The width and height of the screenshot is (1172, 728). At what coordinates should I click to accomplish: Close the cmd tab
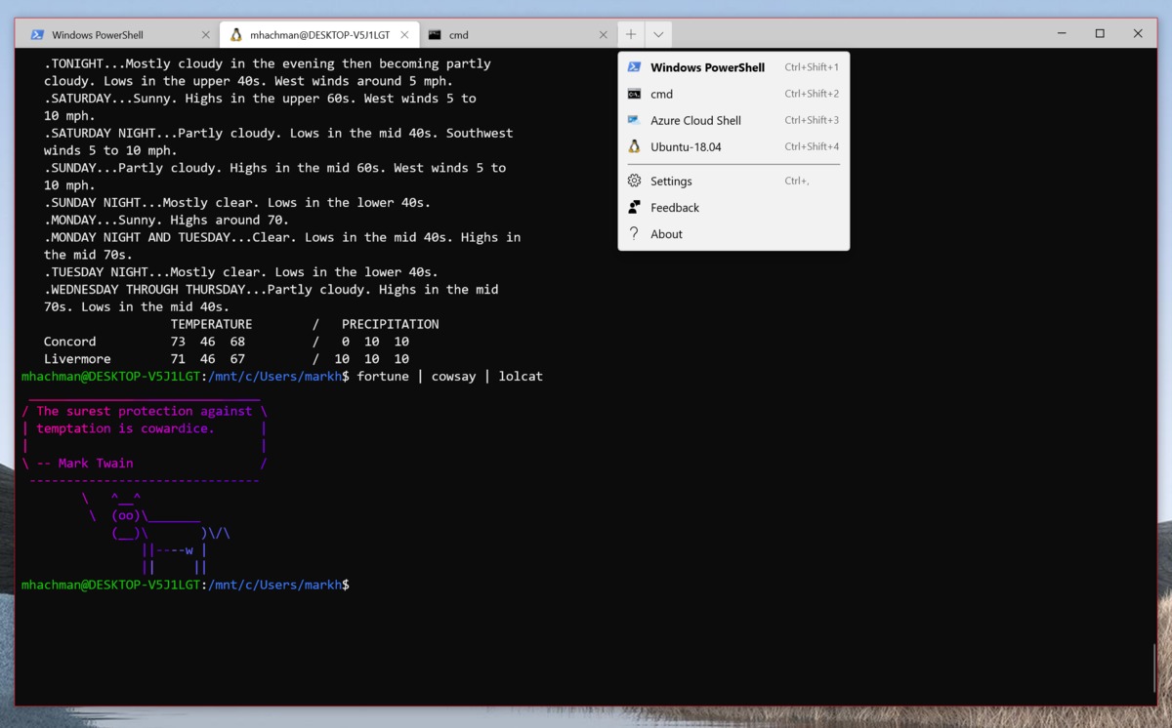coord(604,35)
